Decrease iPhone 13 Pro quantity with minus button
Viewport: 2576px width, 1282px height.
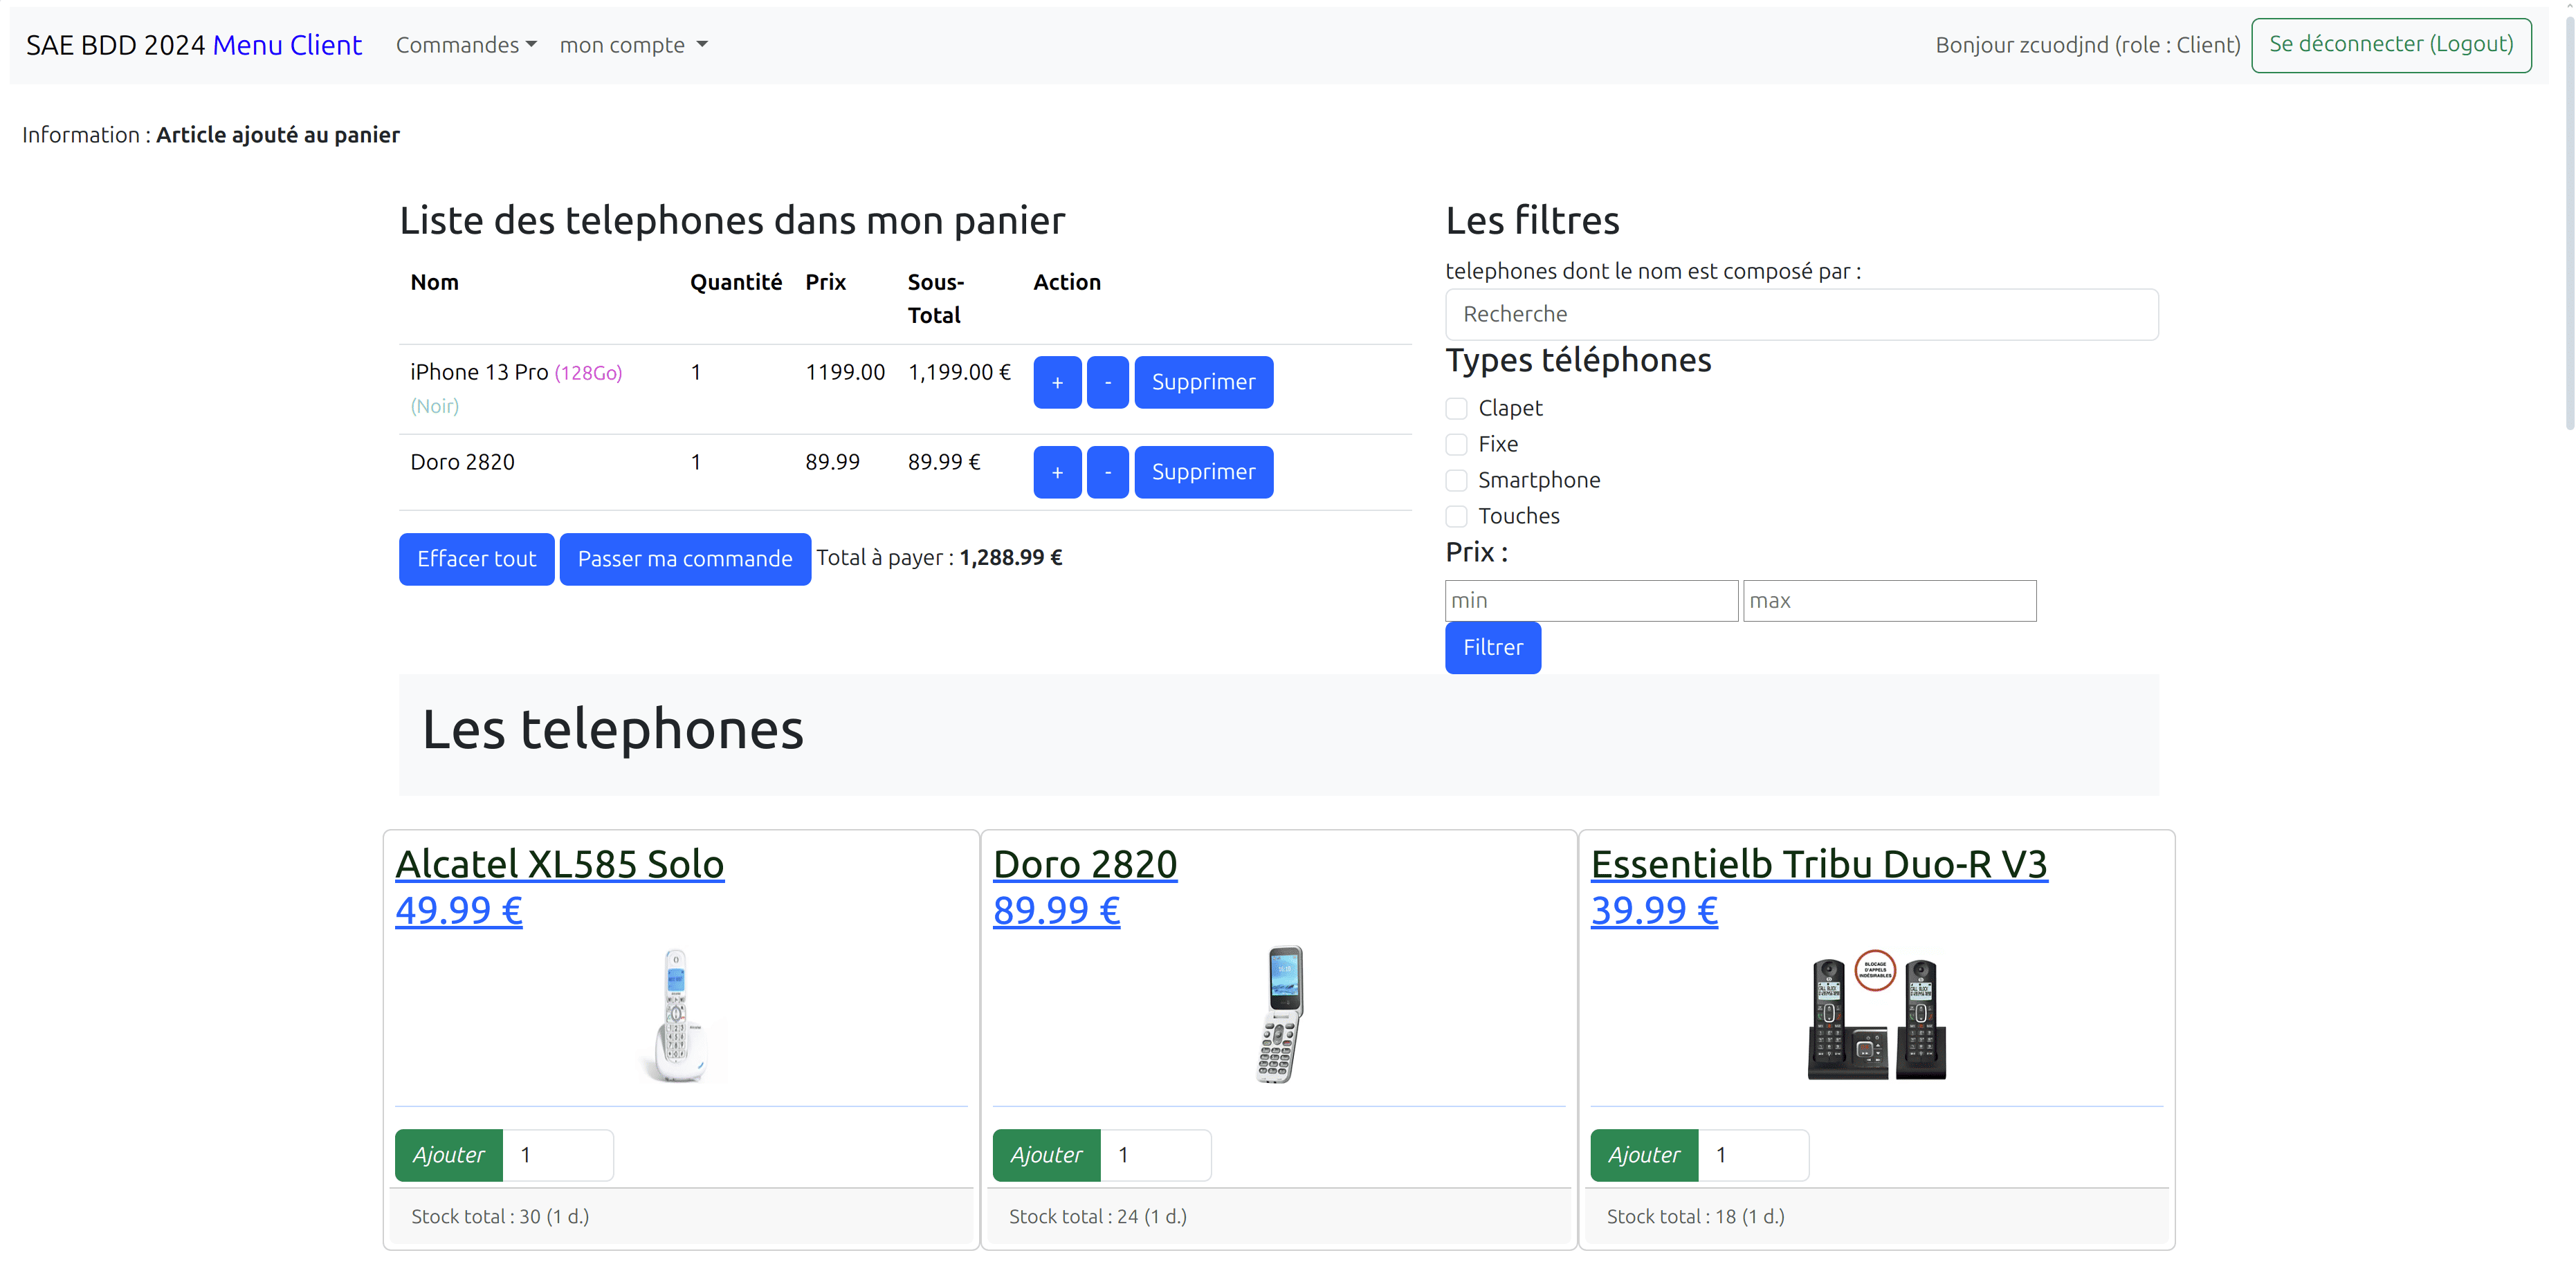click(1107, 382)
